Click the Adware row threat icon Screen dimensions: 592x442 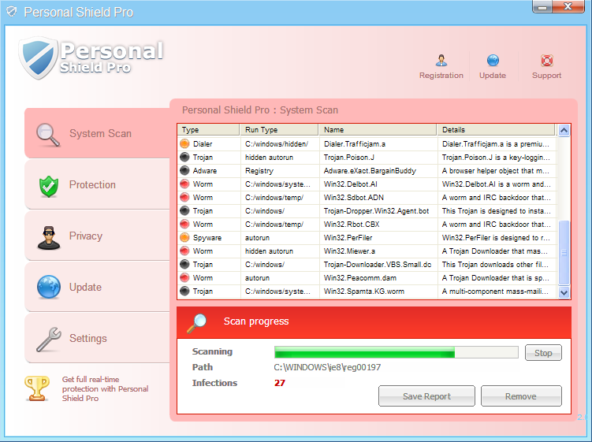(x=184, y=171)
